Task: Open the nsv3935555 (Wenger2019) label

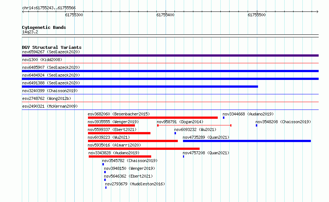Action: (113, 122)
